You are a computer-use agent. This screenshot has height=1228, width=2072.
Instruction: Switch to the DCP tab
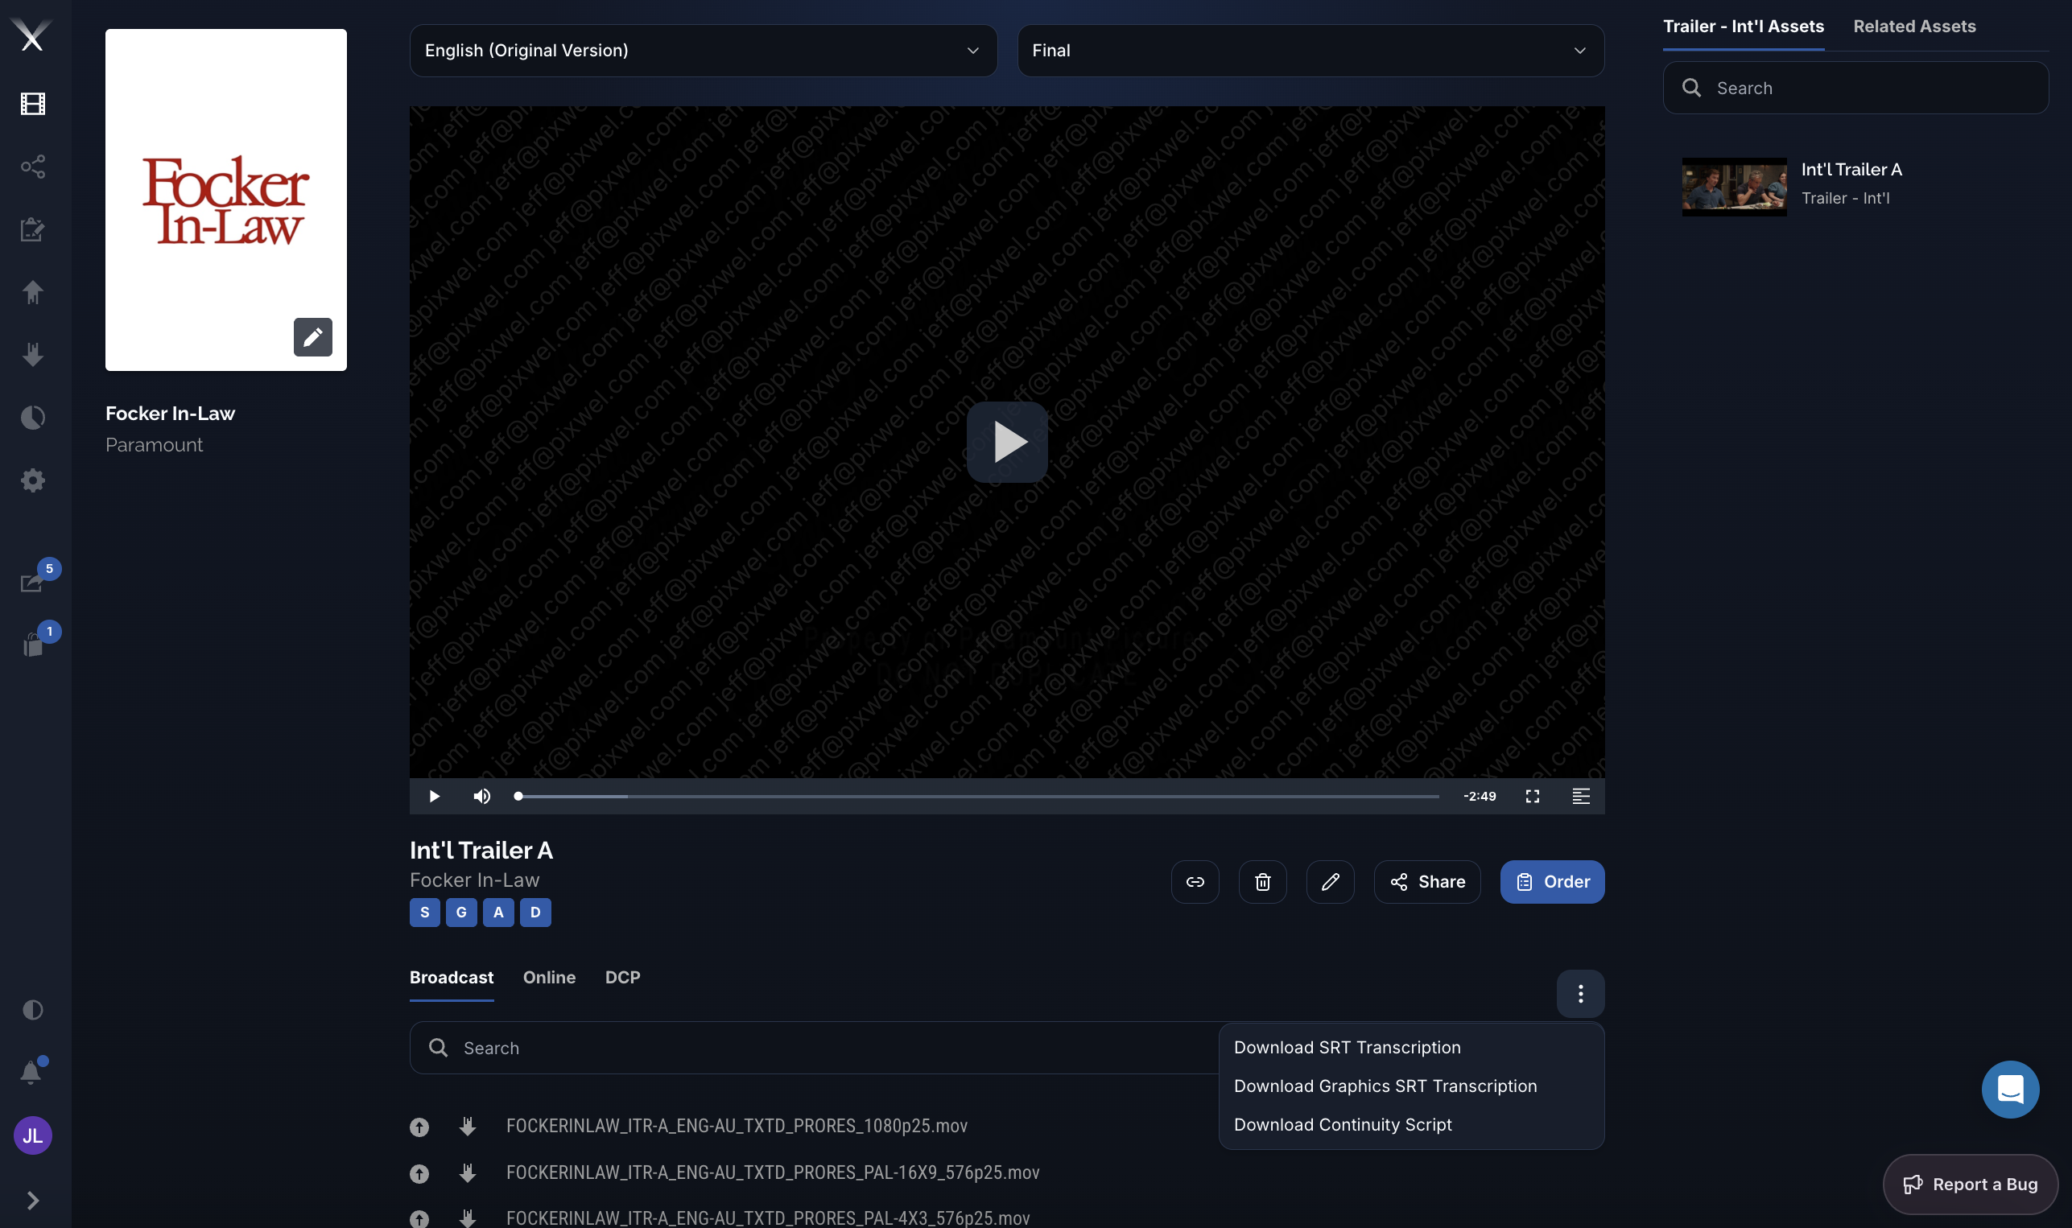click(622, 978)
